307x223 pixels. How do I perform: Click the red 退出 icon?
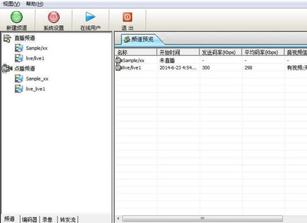point(127,17)
